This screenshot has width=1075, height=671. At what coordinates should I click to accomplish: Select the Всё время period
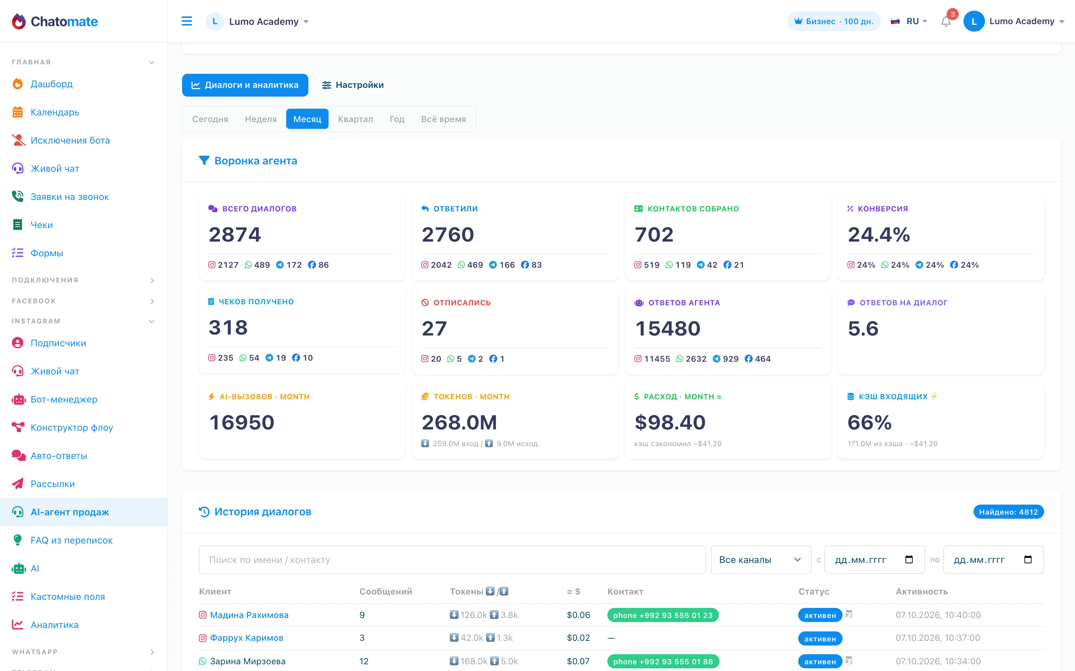coord(443,119)
